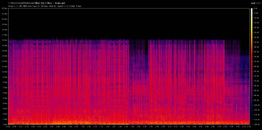Click the 0 kHz frequency axis label
The height and width of the screenshot is (130, 262).
pyautogui.click(x=5, y=124)
